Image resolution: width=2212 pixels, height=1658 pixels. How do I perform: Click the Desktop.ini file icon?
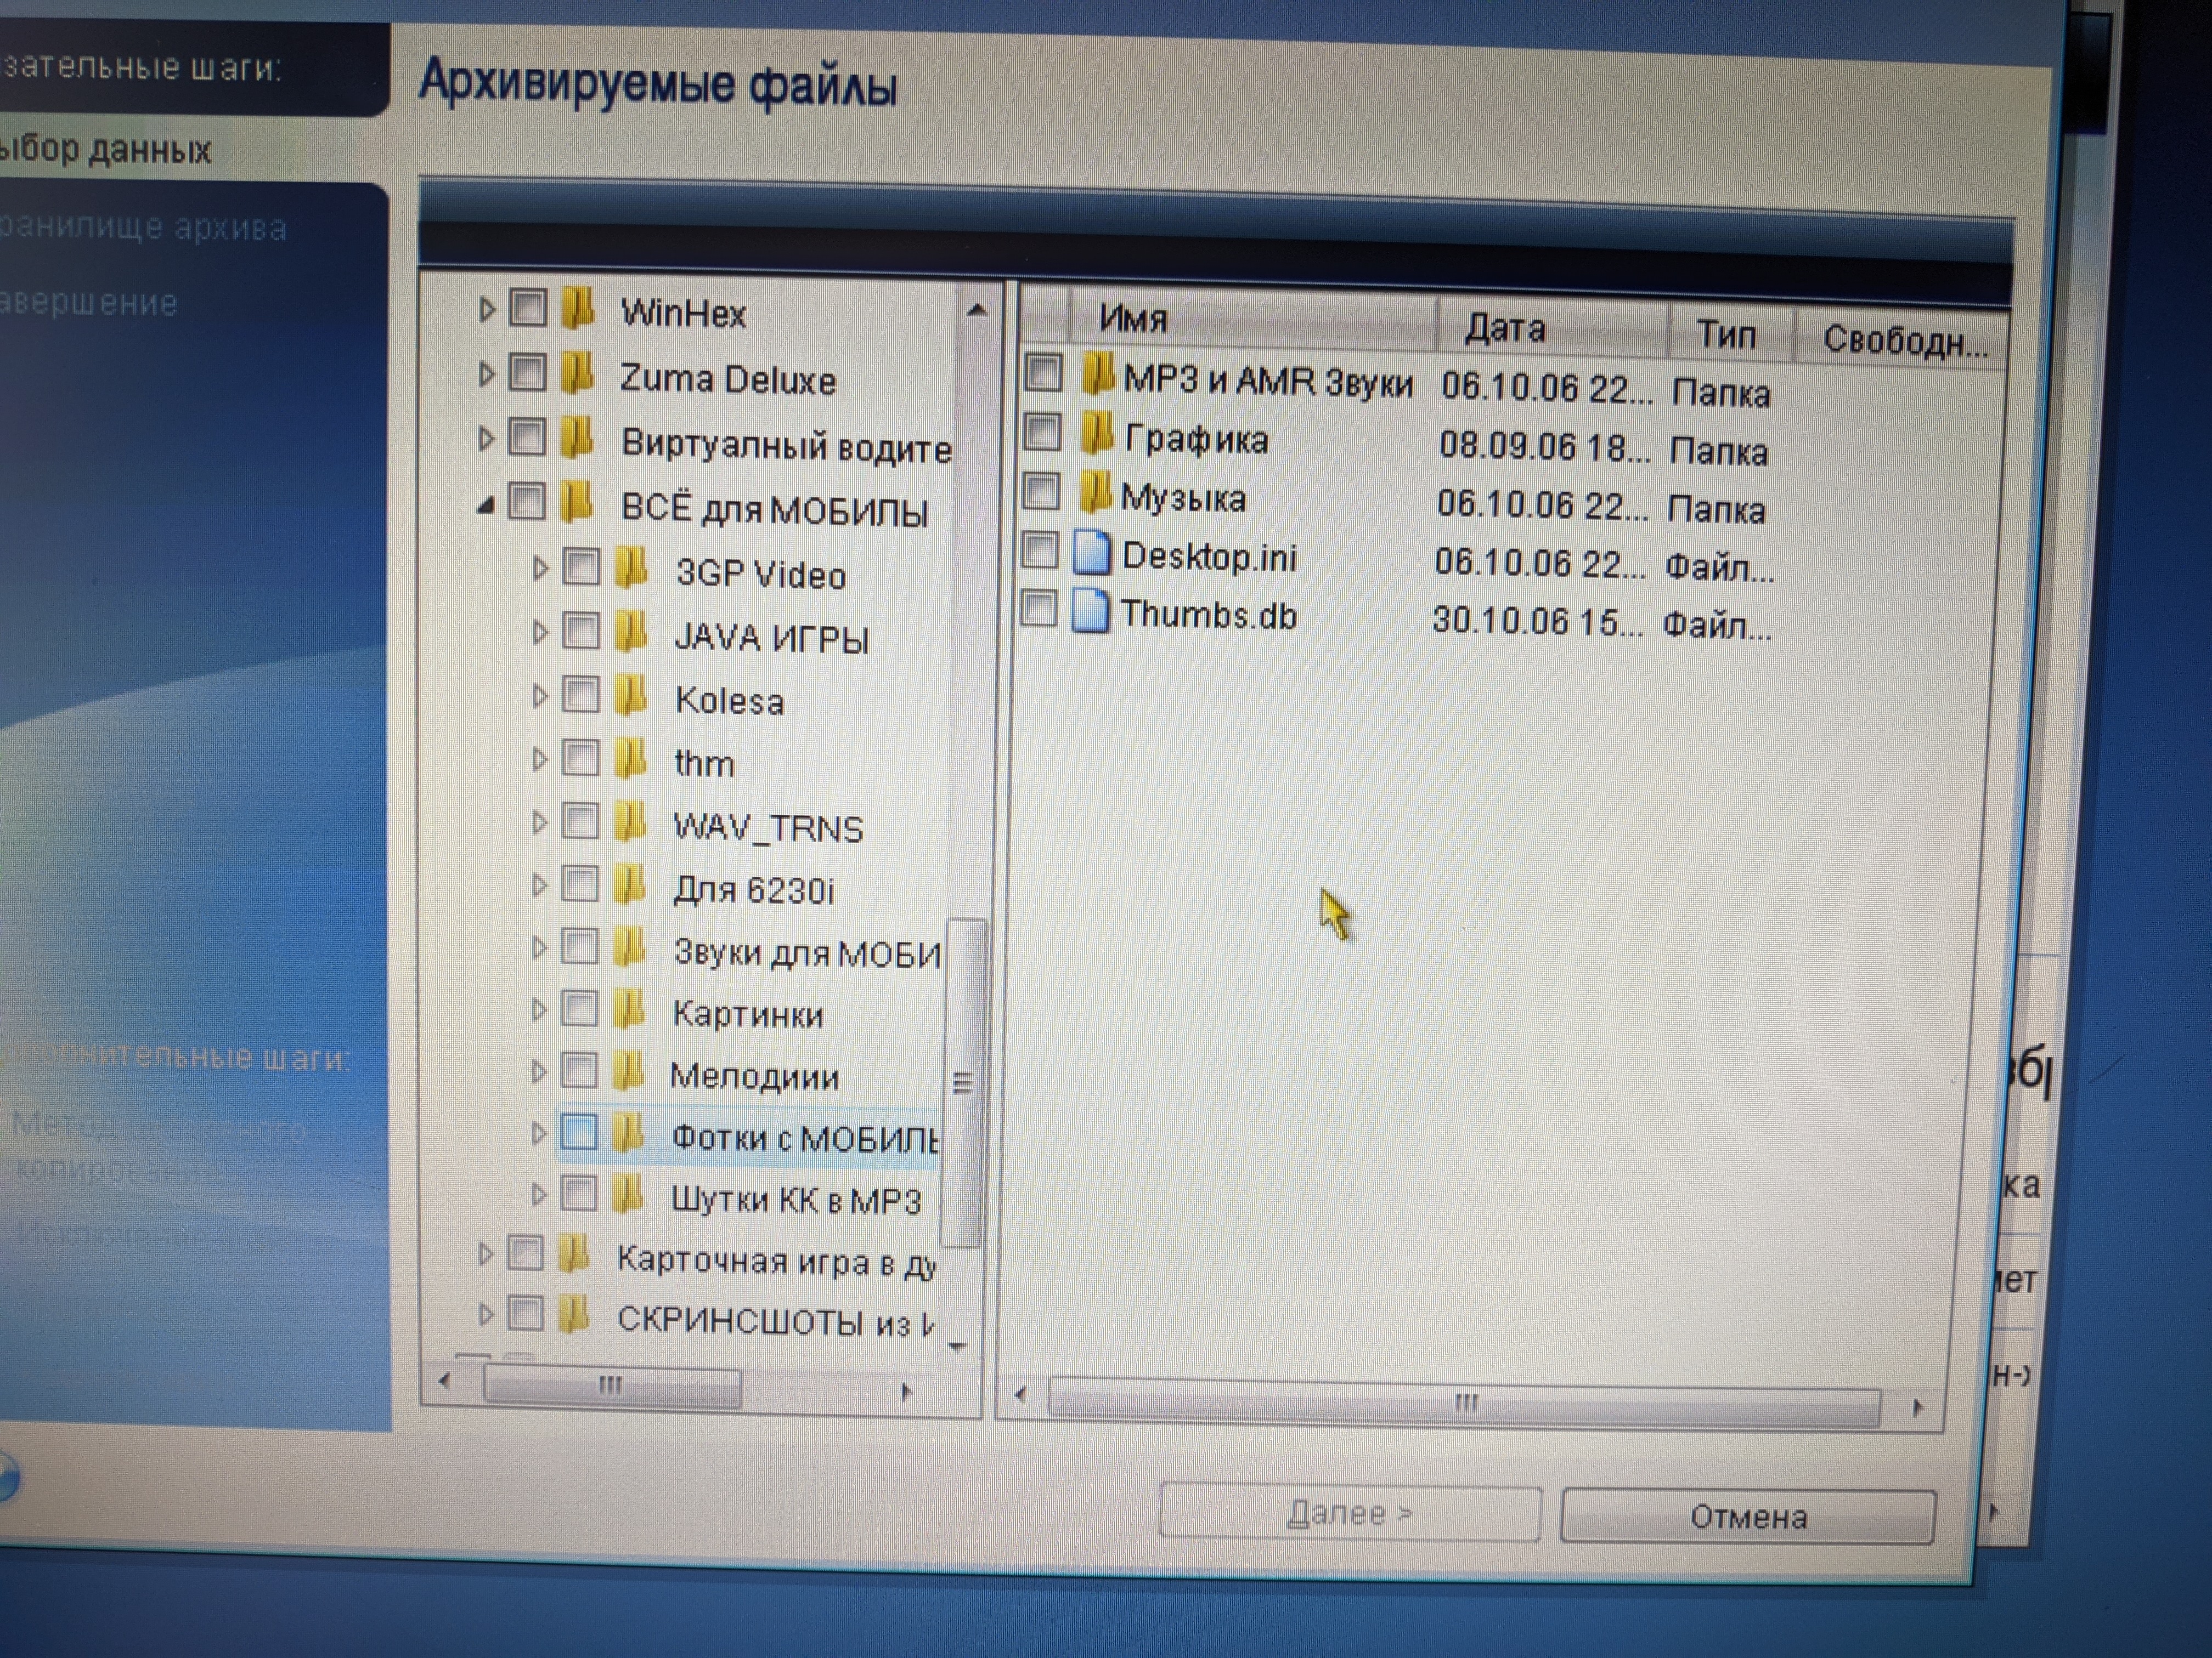1092,553
